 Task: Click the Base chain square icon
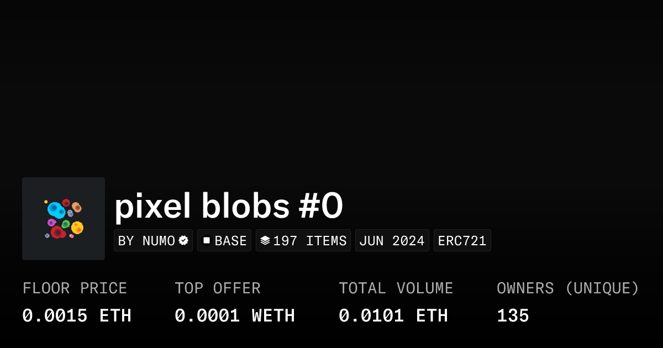pyautogui.click(x=207, y=240)
